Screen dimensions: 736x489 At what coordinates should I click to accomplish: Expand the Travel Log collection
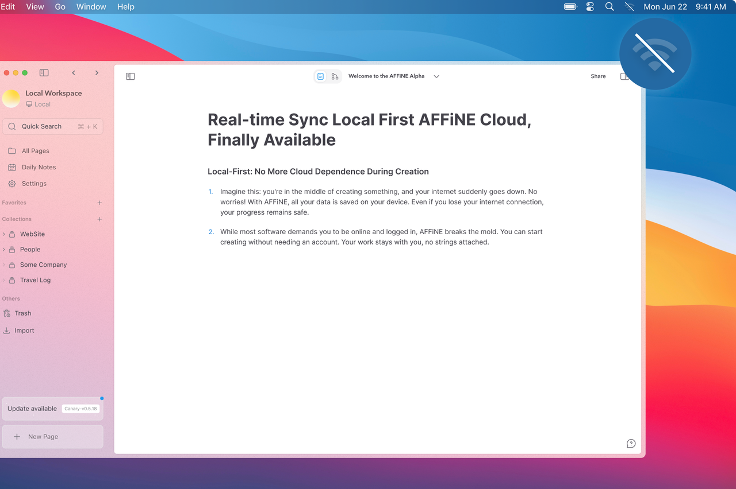(x=4, y=280)
